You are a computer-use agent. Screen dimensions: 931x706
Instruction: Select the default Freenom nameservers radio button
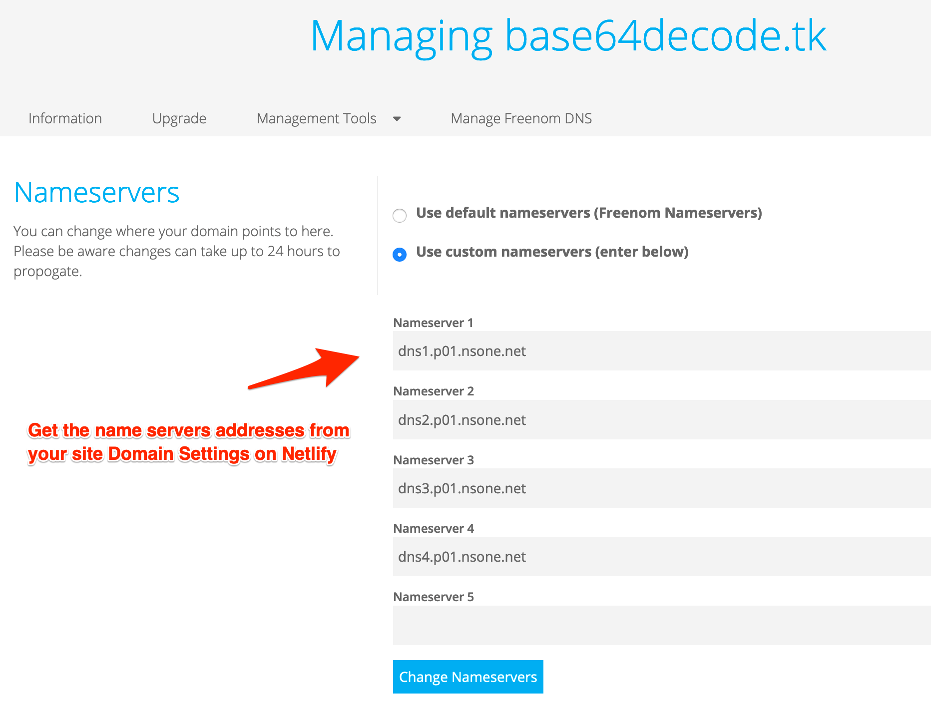coord(400,216)
